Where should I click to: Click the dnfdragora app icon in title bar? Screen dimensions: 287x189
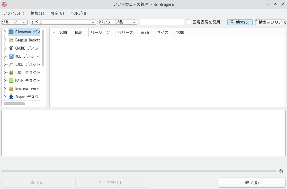pyautogui.click(x=4, y=4)
